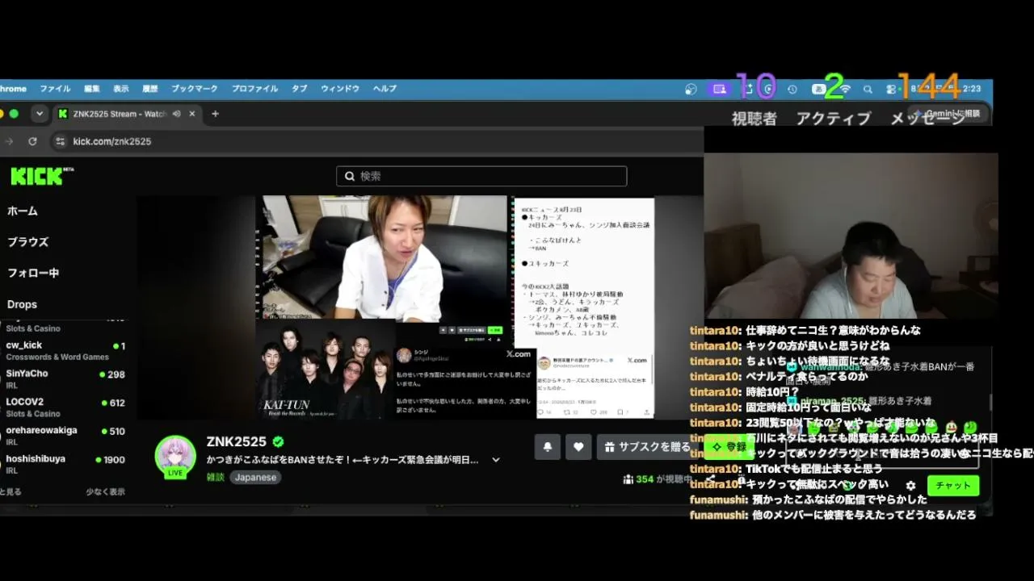The image size is (1034, 581).
Task: Open the タブ menu in the menu bar
Action: coord(299,89)
